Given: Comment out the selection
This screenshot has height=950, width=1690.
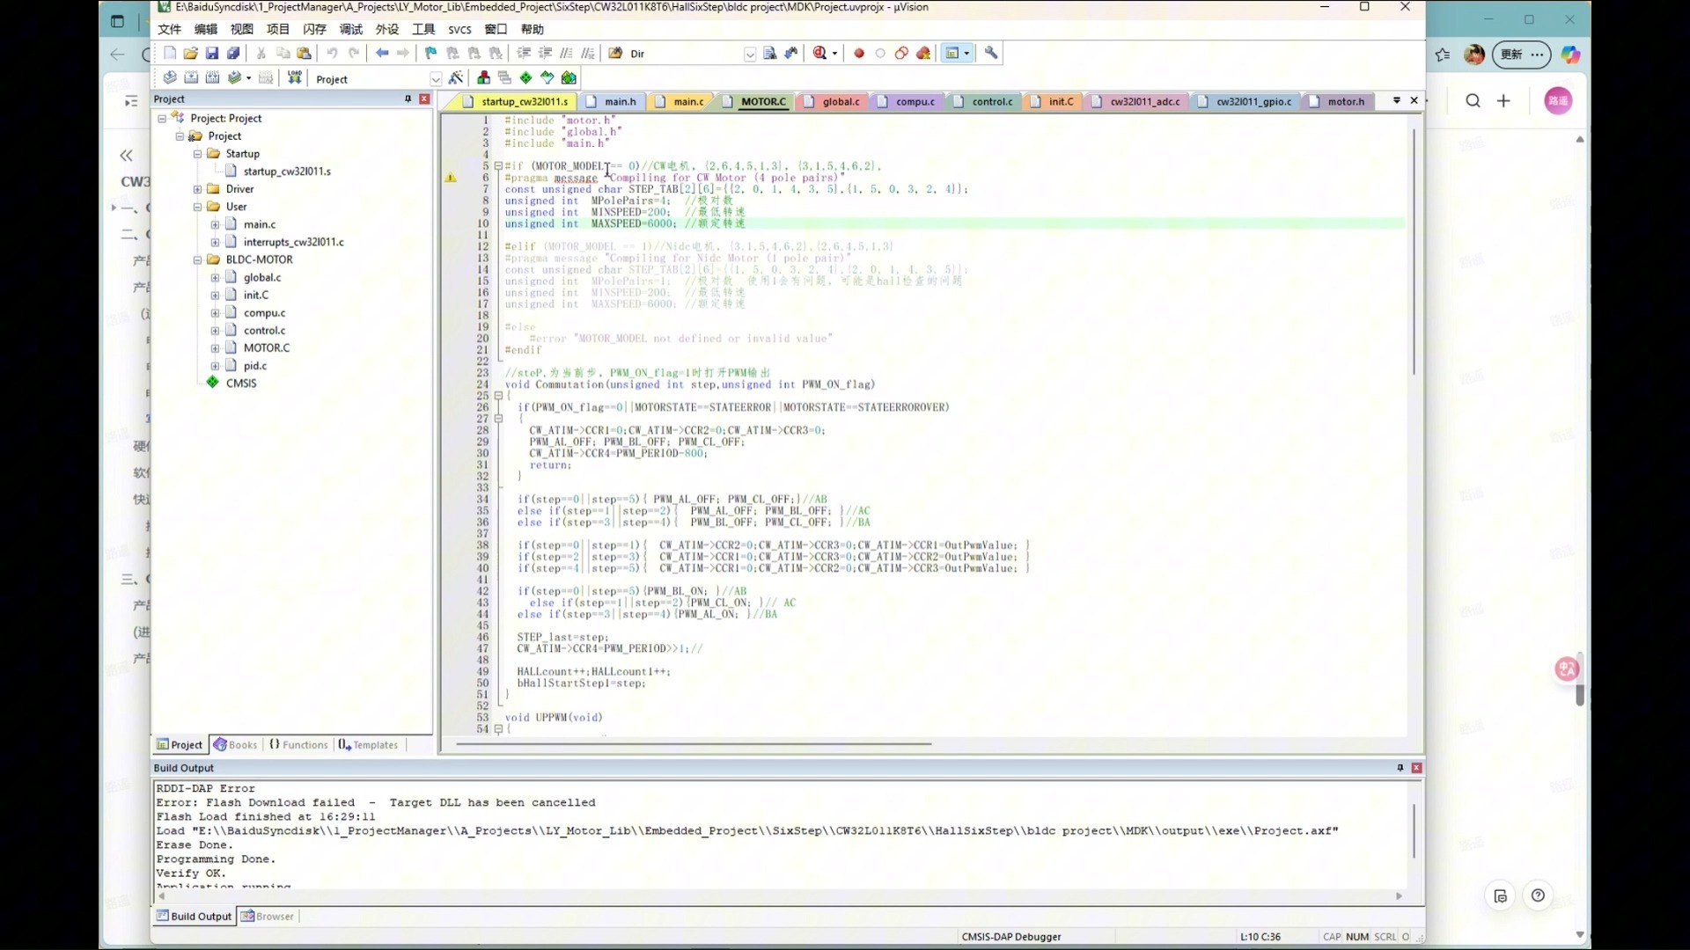Looking at the screenshot, I should tap(566, 53).
